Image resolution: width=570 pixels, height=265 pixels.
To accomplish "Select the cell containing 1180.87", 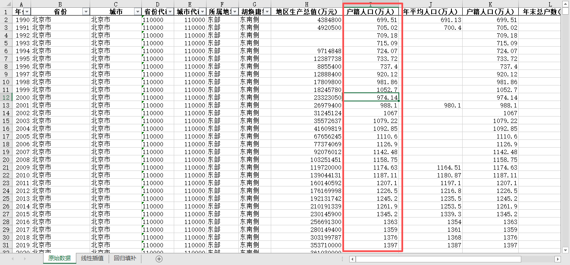I will point(431,175).
